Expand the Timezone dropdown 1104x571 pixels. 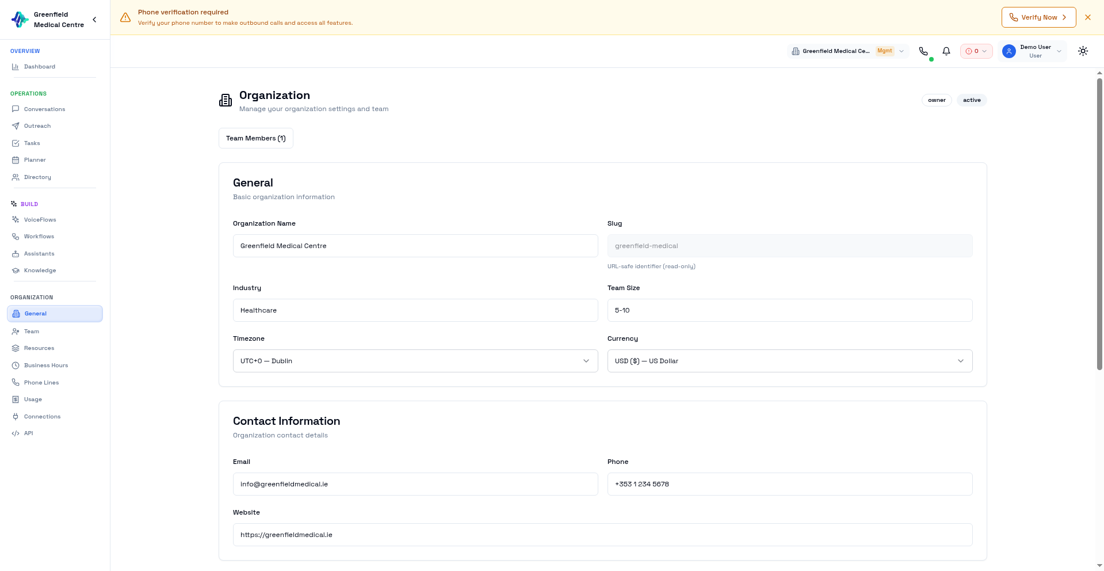coord(415,361)
